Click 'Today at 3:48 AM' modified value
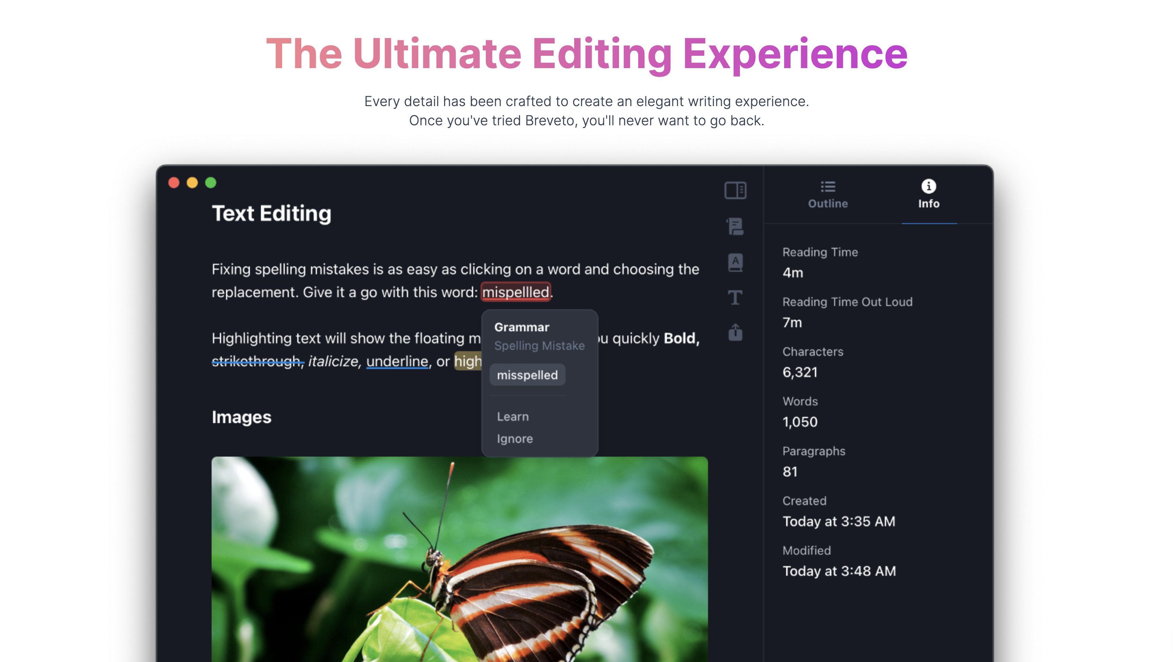The width and height of the screenshot is (1173, 662). (x=839, y=571)
